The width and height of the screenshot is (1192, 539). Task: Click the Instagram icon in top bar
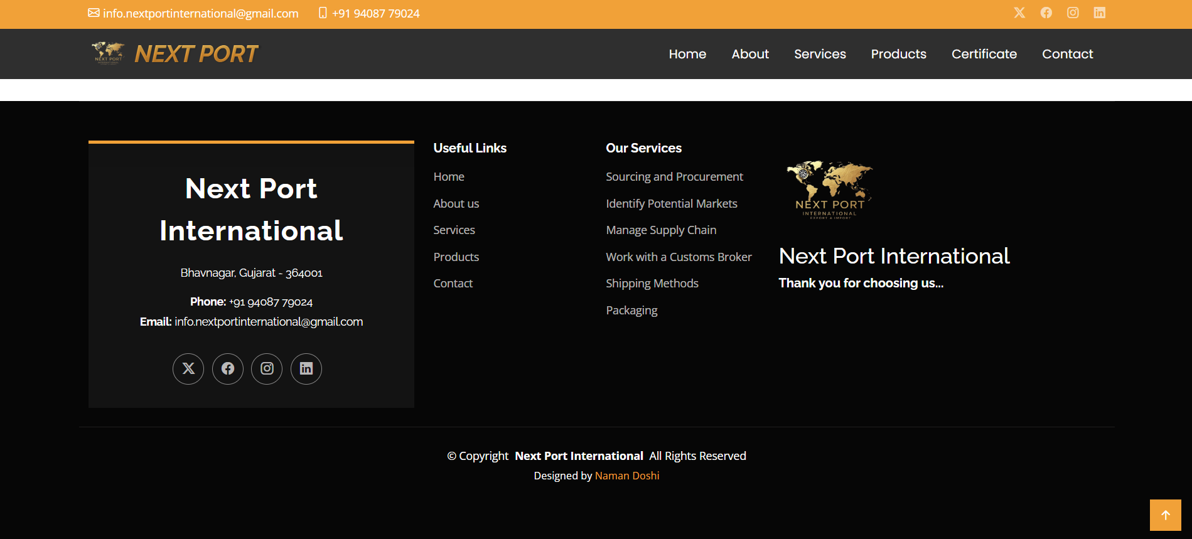coord(1073,13)
